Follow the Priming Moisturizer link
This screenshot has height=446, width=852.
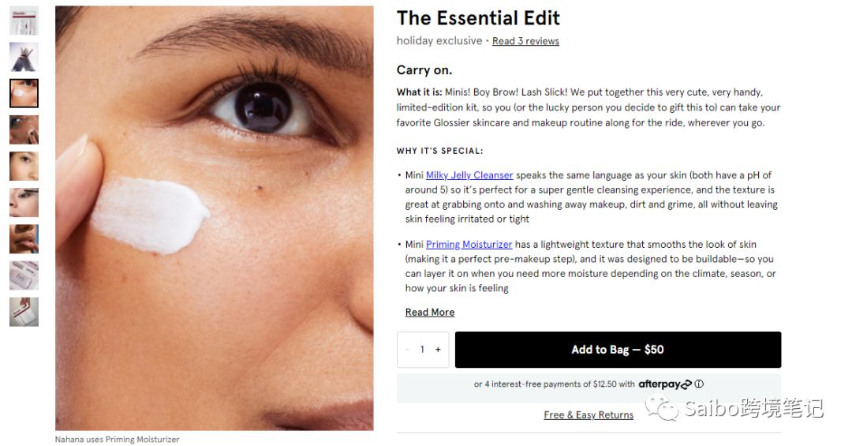(x=469, y=245)
